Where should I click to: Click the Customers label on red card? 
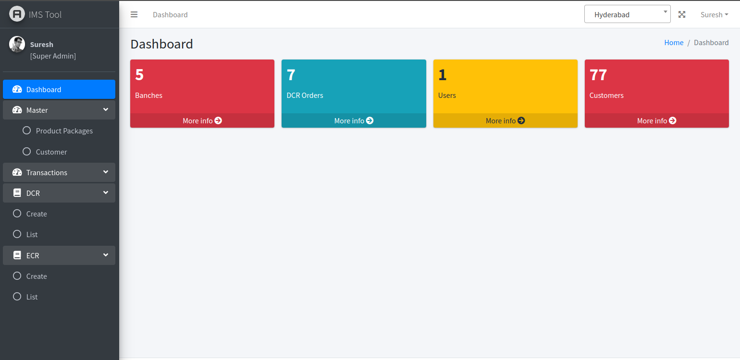point(606,95)
